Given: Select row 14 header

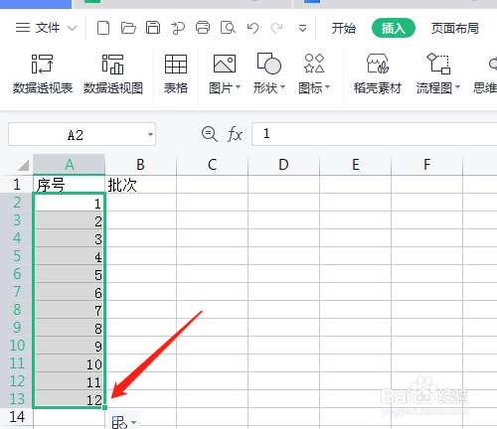Looking at the screenshot, I should tap(17, 416).
